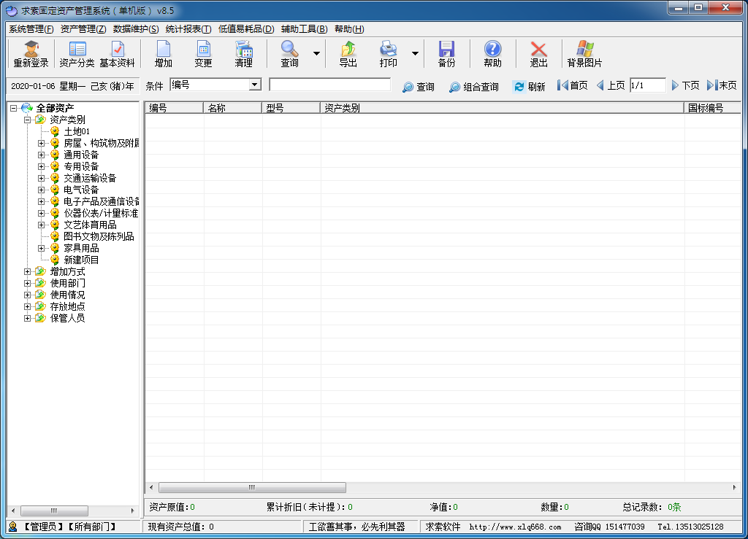Click the search text input field
The width and height of the screenshot is (748, 539).
[x=329, y=85]
